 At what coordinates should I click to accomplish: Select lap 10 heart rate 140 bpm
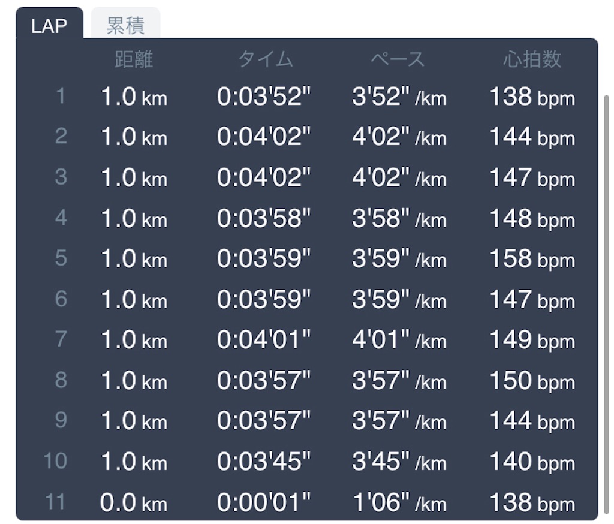(532, 462)
